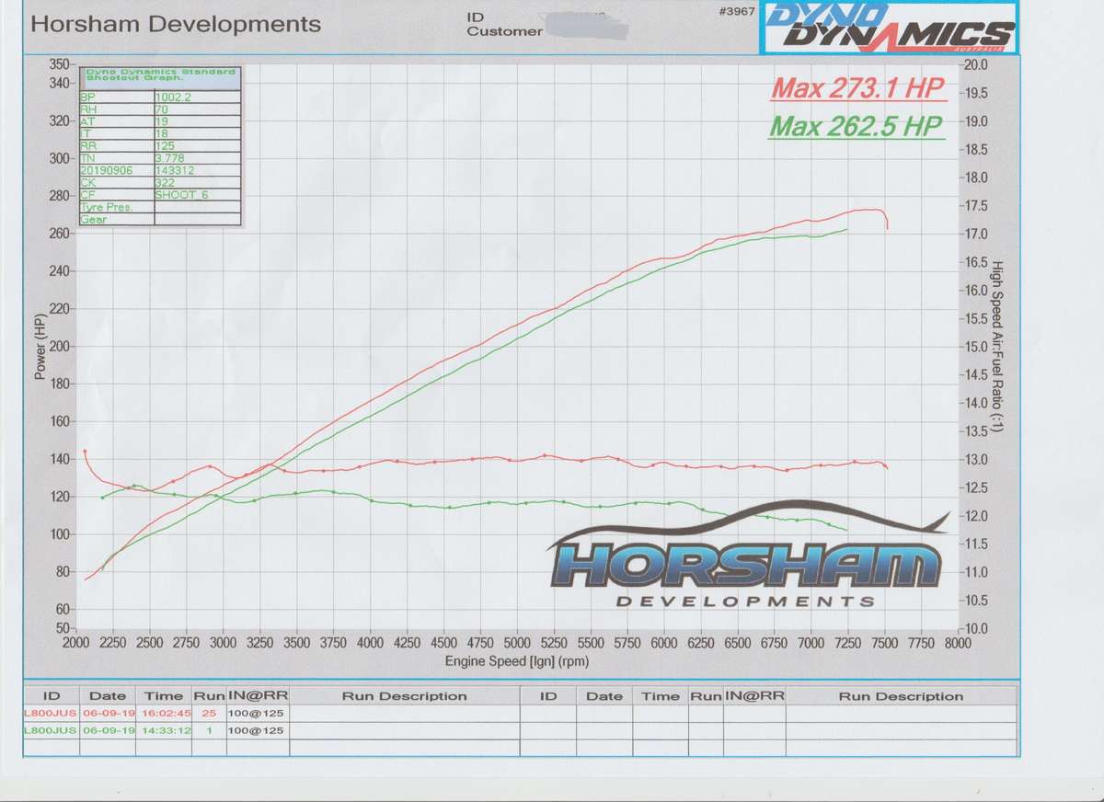Select the 350 tick on power axis
The height and width of the screenshot is (802, 1104).
60,63
